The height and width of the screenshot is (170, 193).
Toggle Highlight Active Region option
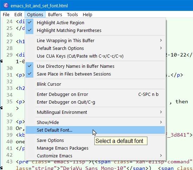95,22
